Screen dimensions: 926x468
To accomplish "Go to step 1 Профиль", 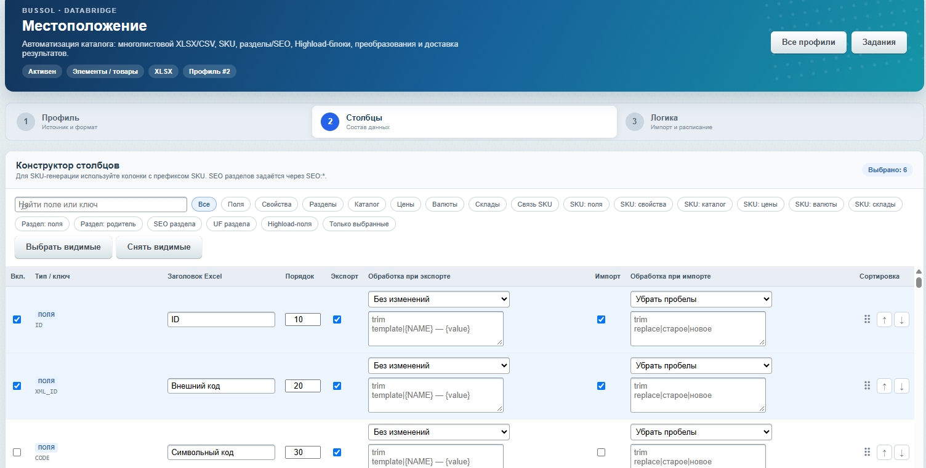I will tap(159, 122).
